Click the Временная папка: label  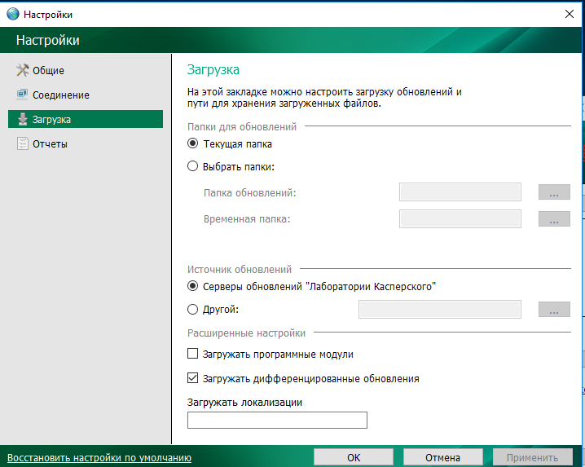click(x=247, y=219)
